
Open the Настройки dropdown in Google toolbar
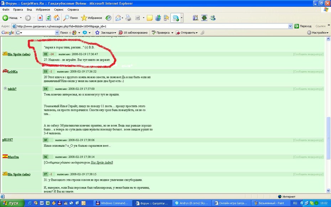click(318, 32)
